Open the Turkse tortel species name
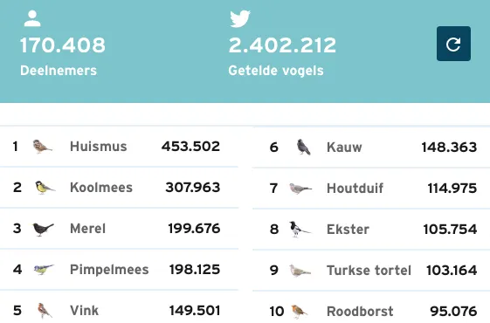The height and width of the screenshot is (323, 490). [369, 271]
